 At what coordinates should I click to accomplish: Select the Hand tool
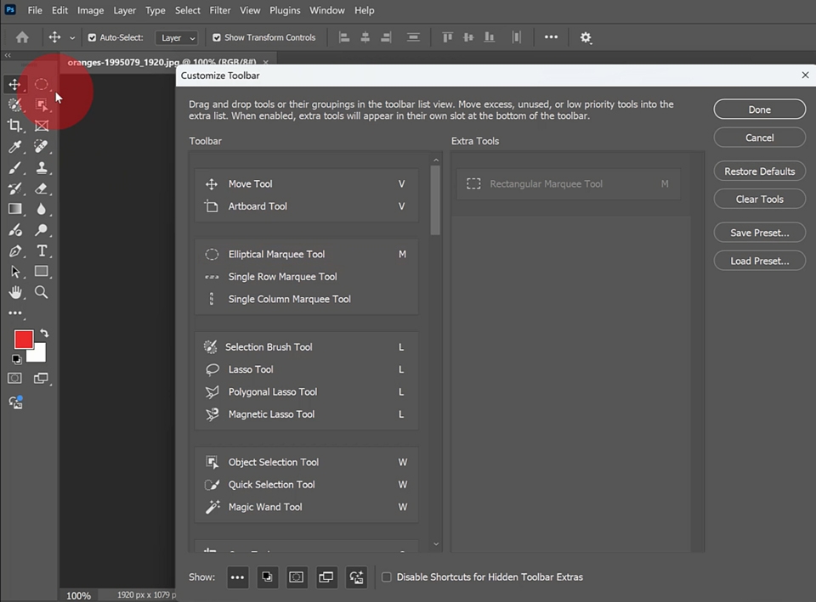[14, 292]
